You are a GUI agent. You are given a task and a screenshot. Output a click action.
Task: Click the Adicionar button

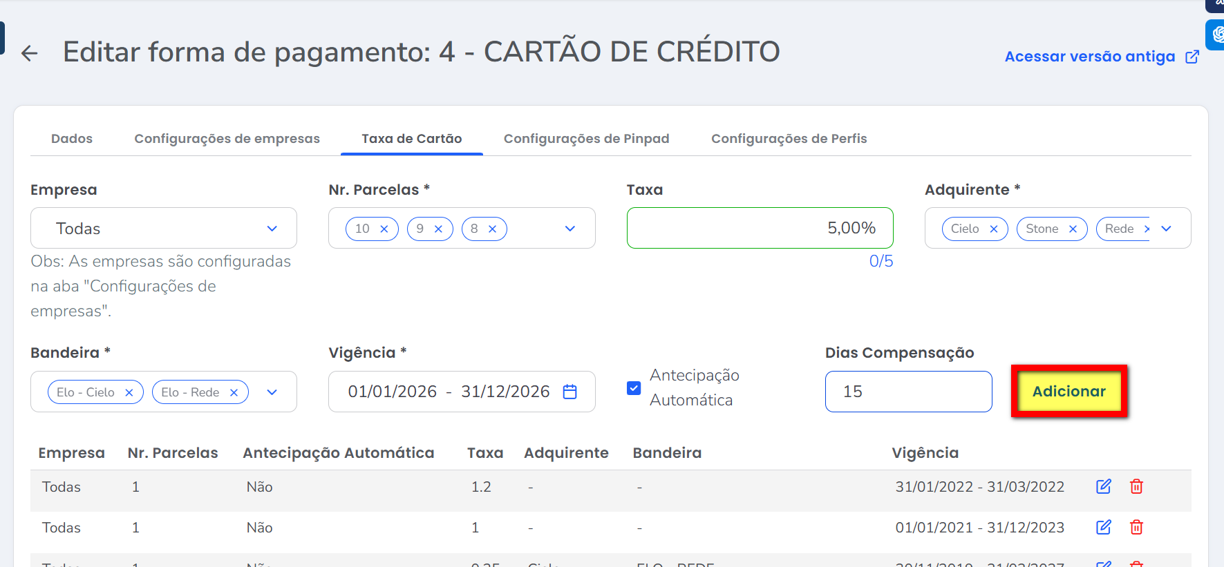tap(1068, 392)
